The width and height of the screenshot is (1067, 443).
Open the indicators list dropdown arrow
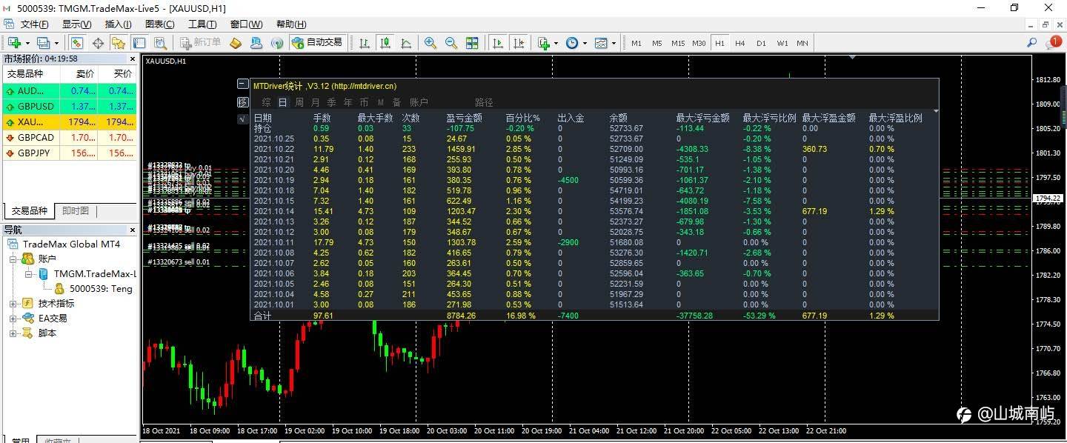click(556, 43)
